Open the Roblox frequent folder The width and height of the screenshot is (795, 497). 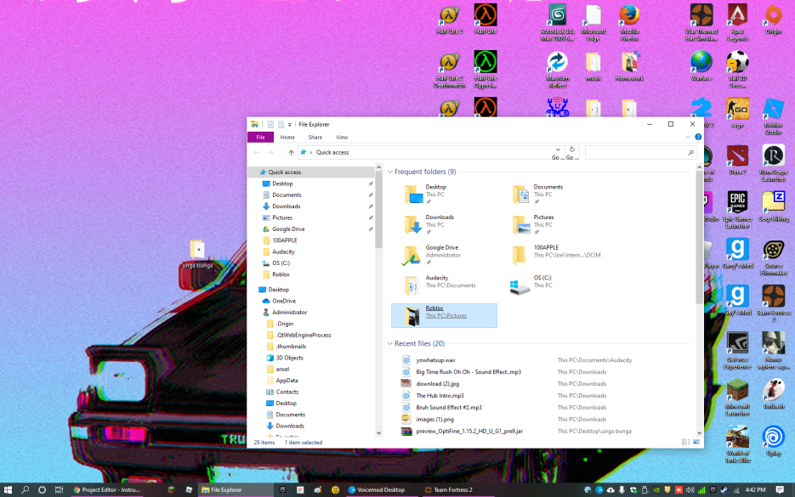434,311
